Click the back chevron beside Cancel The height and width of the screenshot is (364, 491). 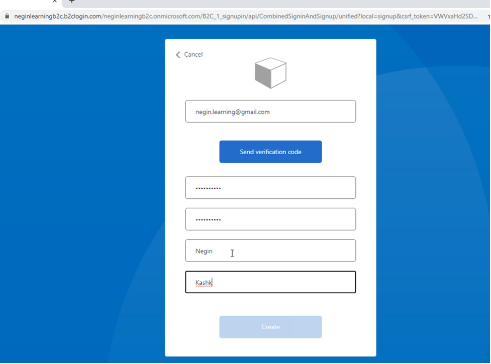pos(178,55)
